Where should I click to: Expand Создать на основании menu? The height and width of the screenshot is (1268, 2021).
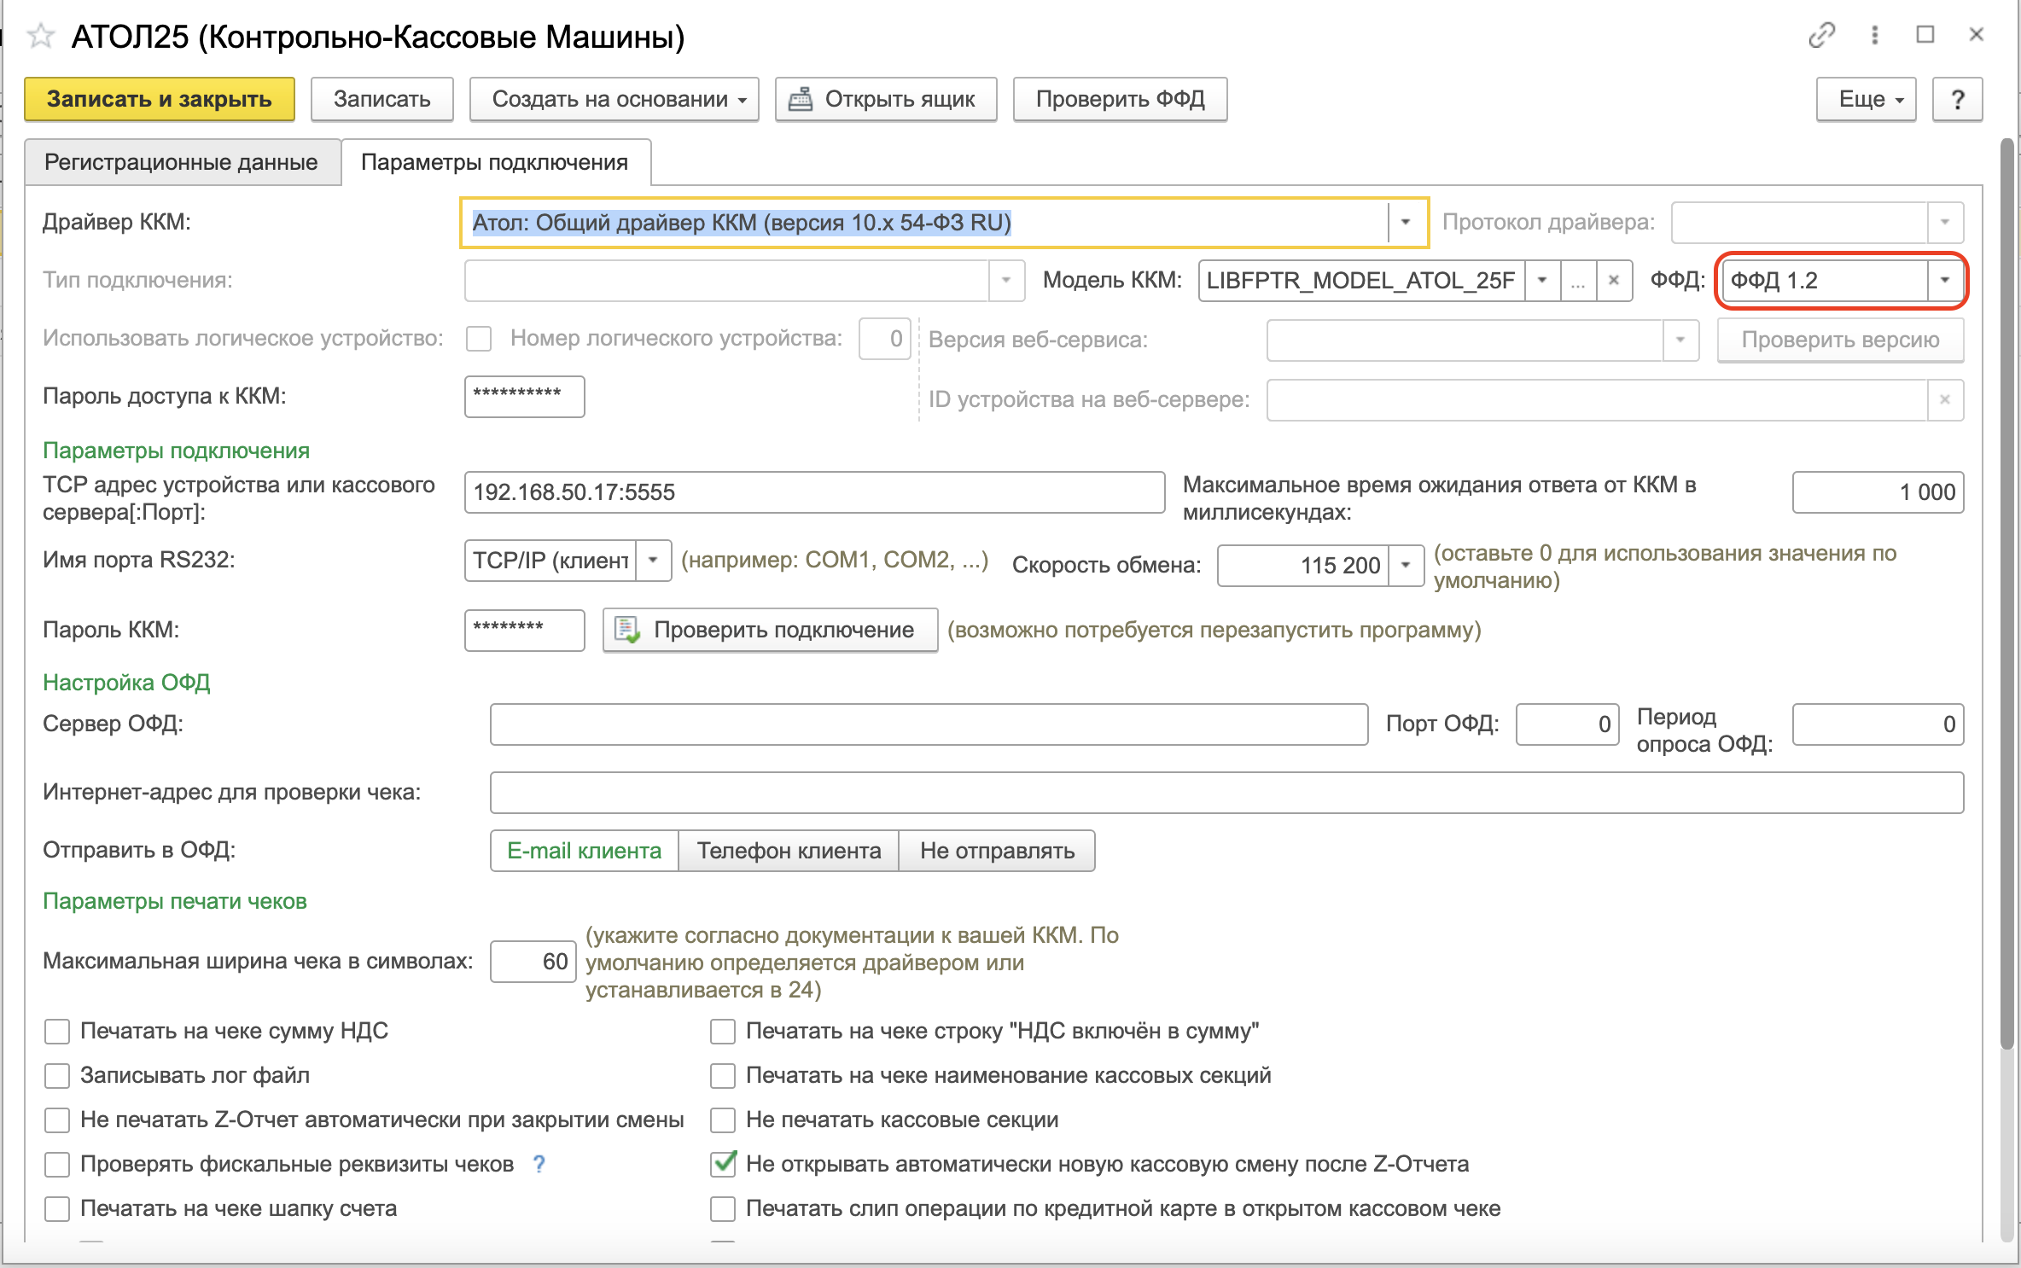[x=614, y=100]
